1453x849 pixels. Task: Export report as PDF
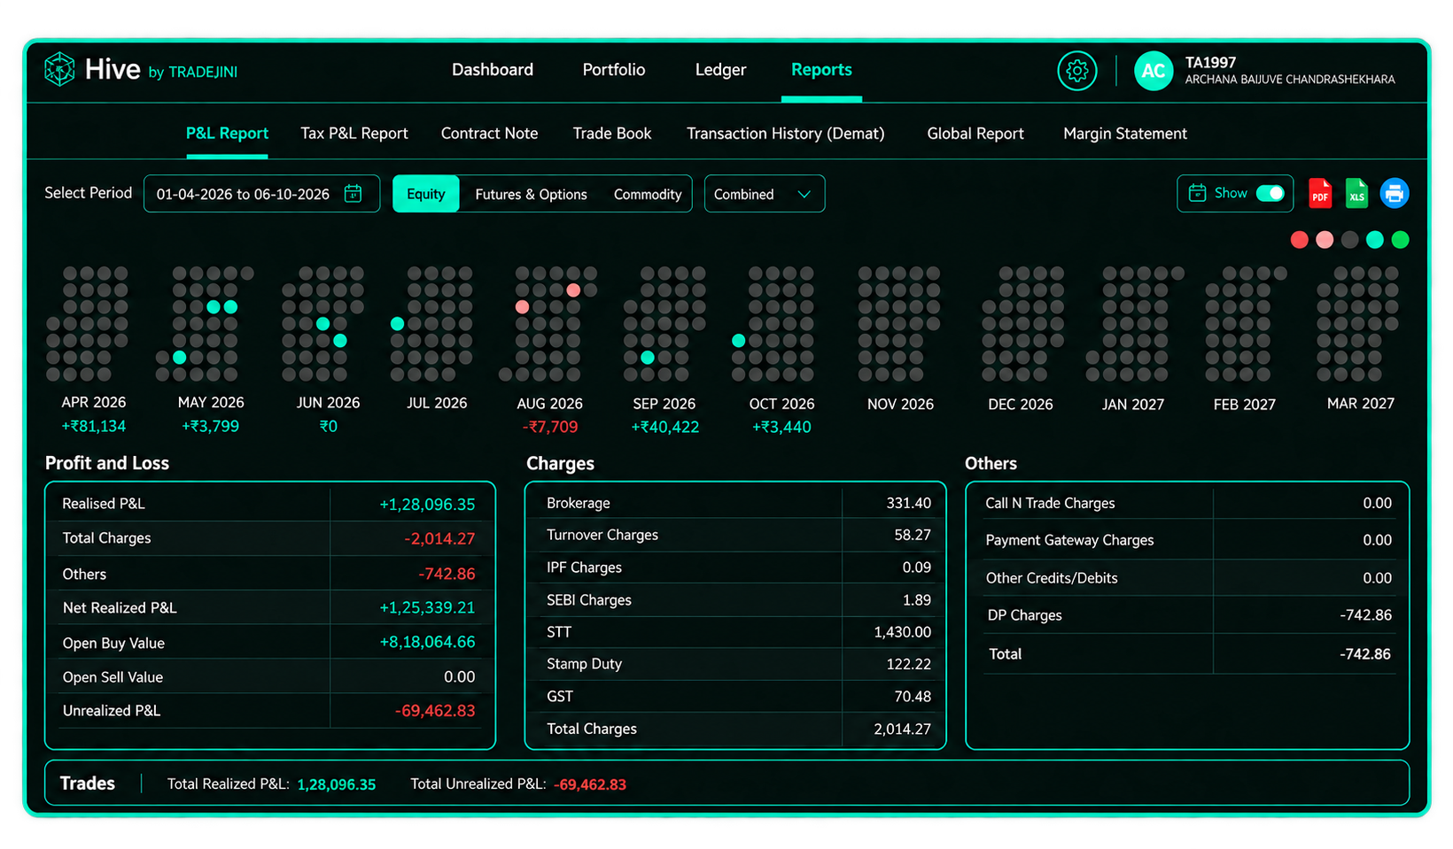[1320, 193]
